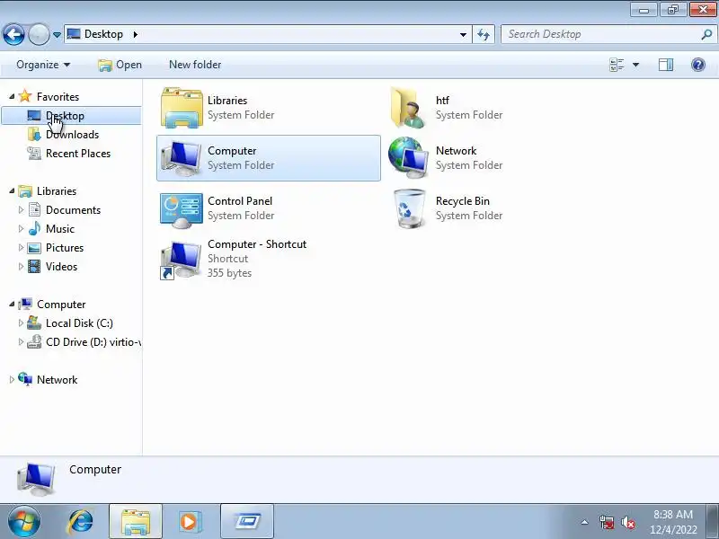Expand the Music library
Screen dimensions: 719x539
tap(21, 229)
